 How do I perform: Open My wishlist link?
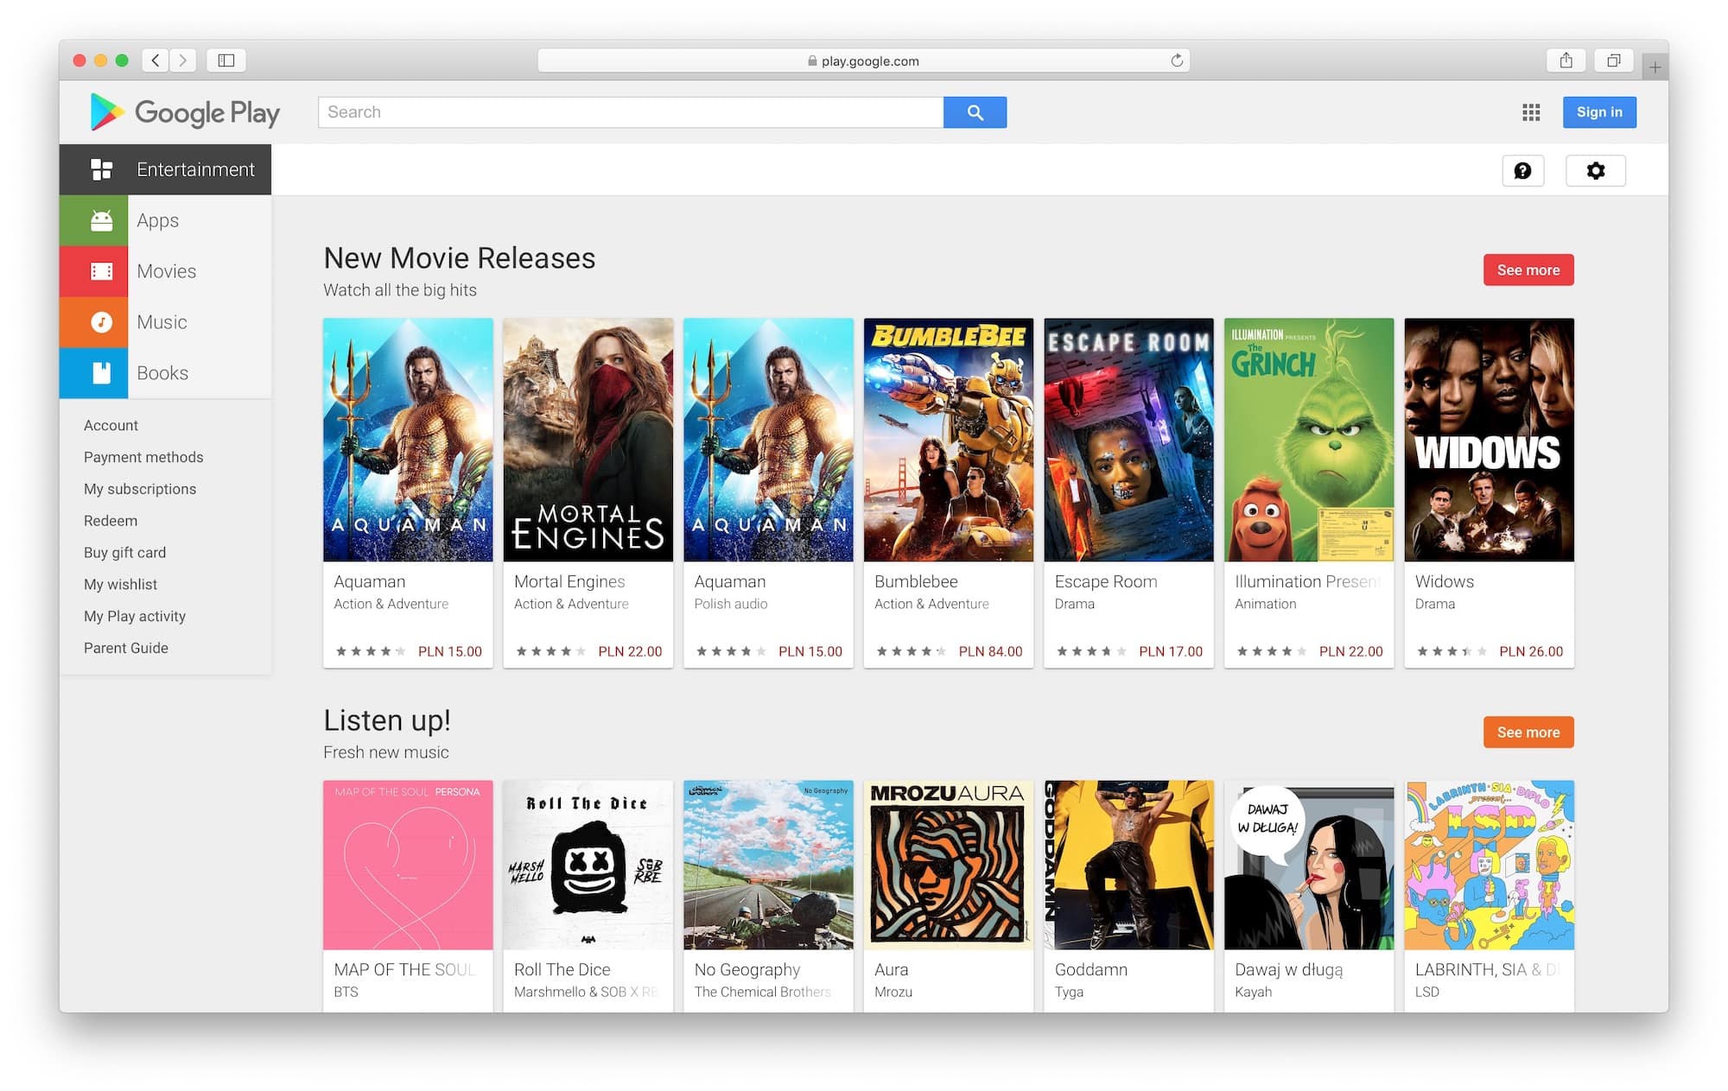point(120,584)
